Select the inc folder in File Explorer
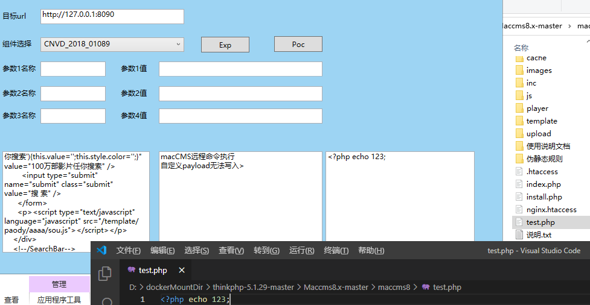The height and width of the screenshot is (305, 590). click(x=531, y=83)
